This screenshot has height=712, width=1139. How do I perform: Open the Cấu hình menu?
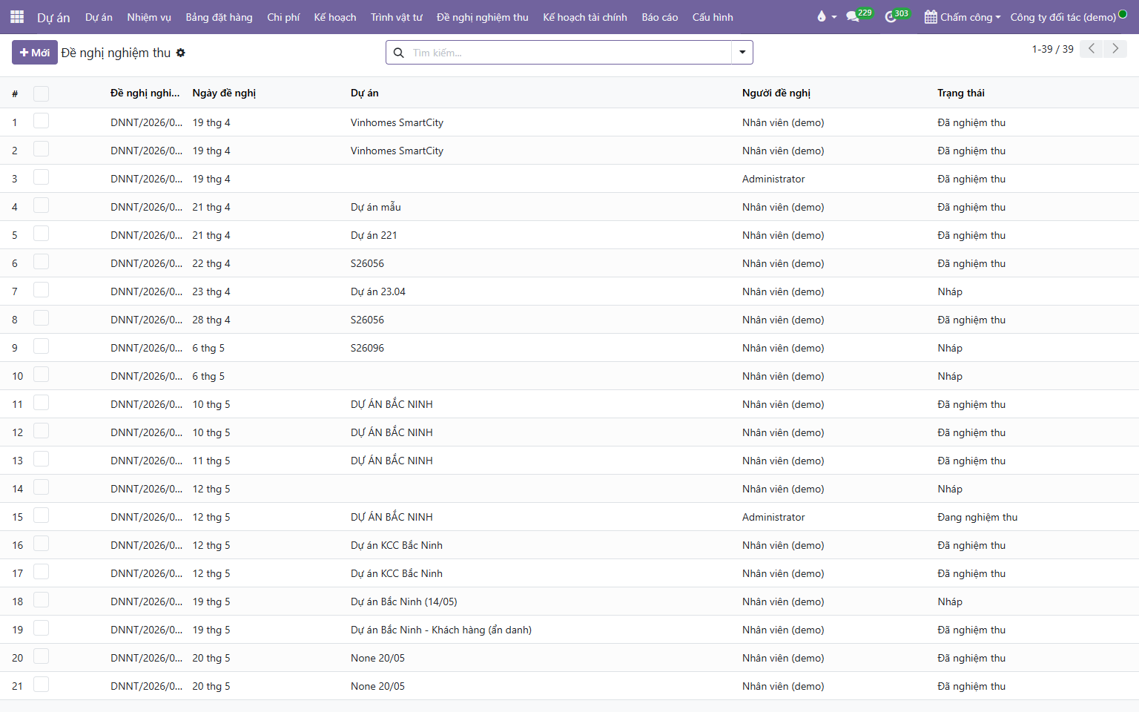(713, 17)
